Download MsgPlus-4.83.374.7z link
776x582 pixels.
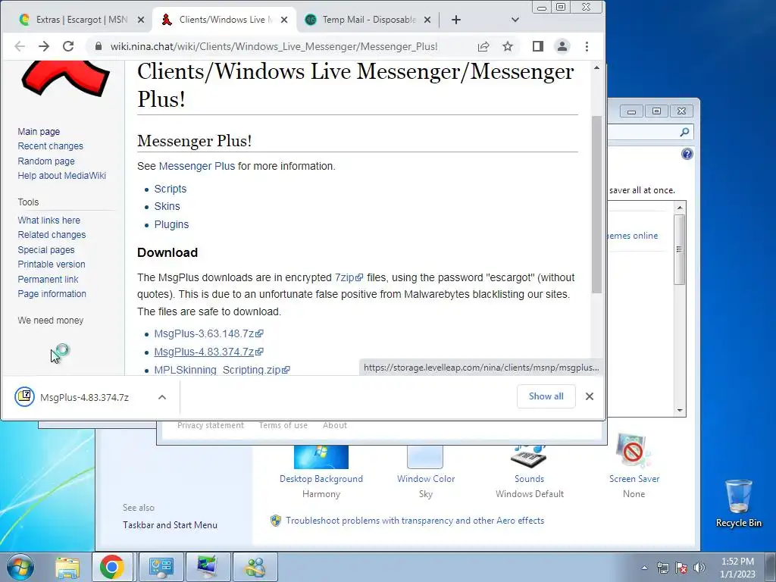click(208, 352)
